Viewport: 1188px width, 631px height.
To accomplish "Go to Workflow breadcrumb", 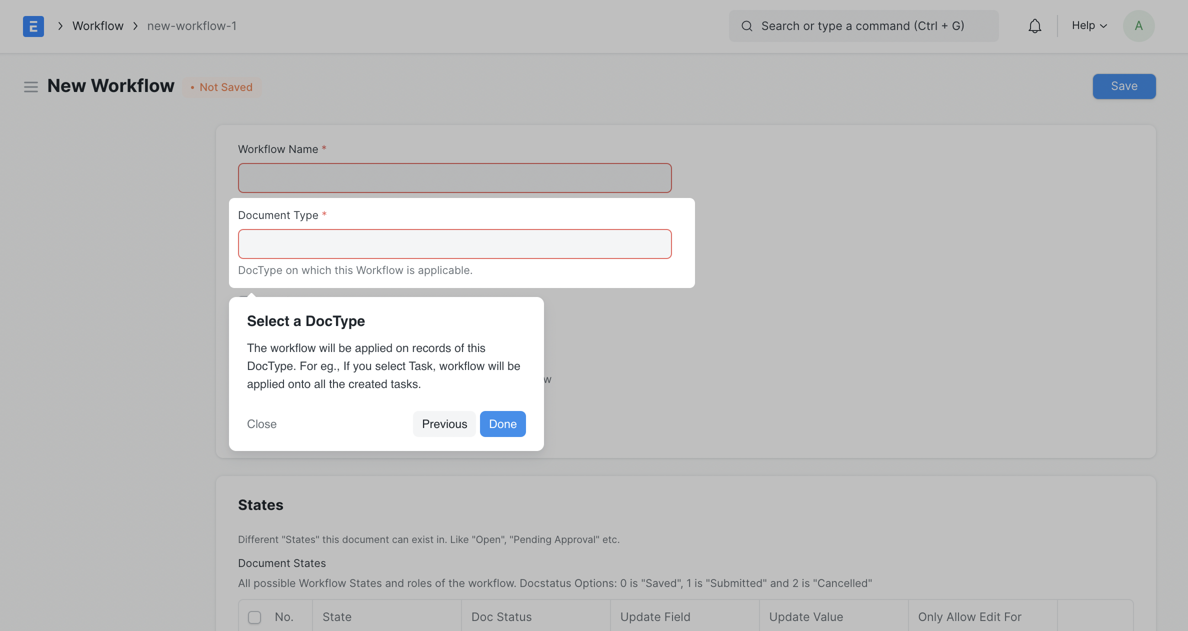I will coord(97,26).
